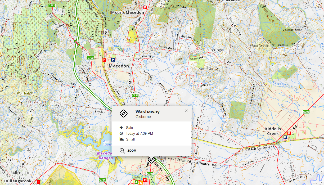Viewport: 324px width, 185px height.
Task: Click the Small size text
Action: [x=130, y=139]
